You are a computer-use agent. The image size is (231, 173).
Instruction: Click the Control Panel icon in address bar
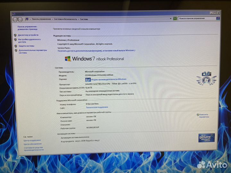click(x=27, y=19)
